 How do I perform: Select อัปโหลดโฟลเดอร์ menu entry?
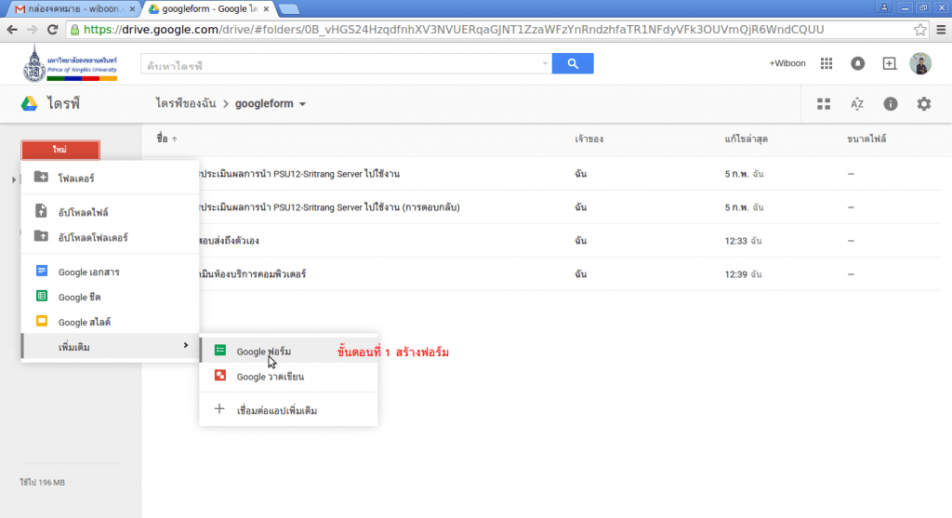[110, 237]
